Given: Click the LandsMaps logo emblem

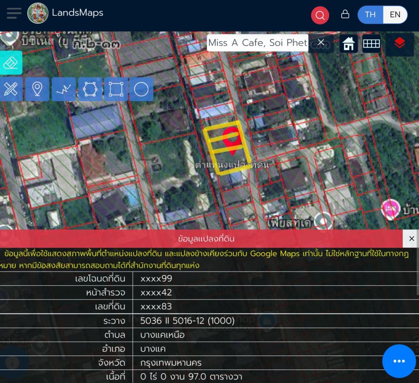Looking at the screenshot, I should pyautogui.click(x=38, y=13).
